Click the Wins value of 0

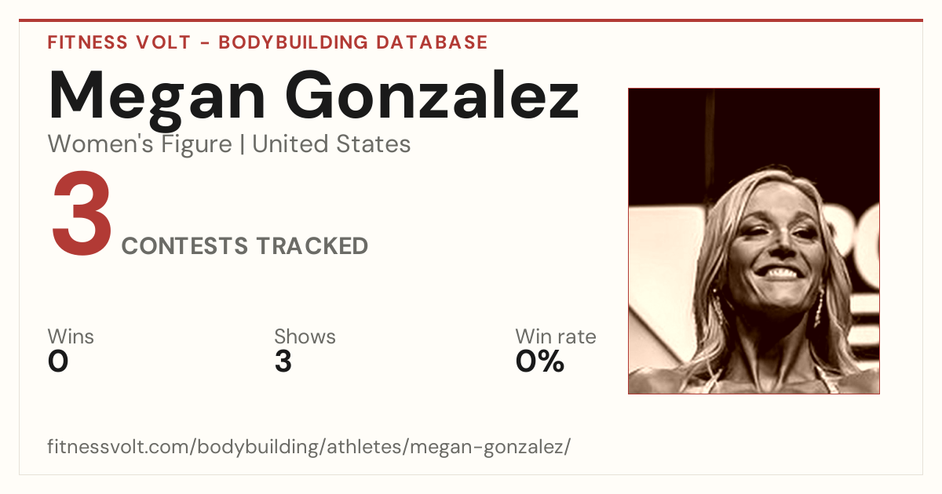[x=58, y=362]
